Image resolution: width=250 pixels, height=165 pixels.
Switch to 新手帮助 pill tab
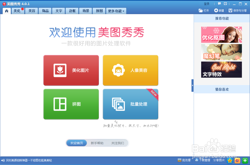(x=97, y=143)
